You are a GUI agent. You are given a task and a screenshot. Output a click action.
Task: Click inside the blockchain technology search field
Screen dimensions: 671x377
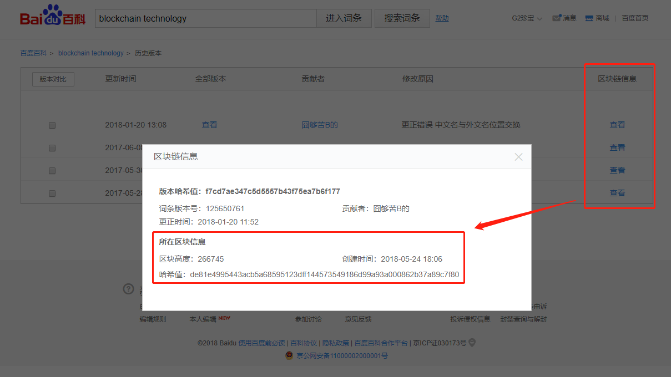205,18
